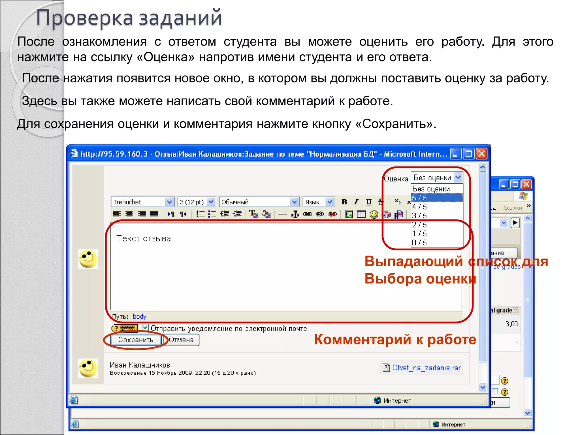This screenshot has width=580, height=435.
Task: Collapse the Оценка grade dropdown arrow
Action: pyautogui.click(x=458, y=178)
